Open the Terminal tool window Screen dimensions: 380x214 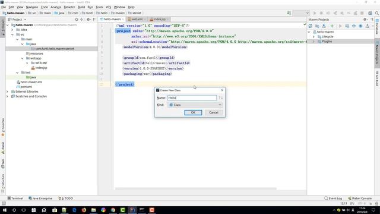coord(15,198)
